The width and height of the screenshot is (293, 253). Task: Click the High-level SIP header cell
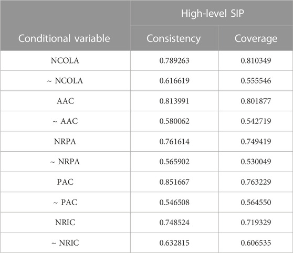coord(213,14)
